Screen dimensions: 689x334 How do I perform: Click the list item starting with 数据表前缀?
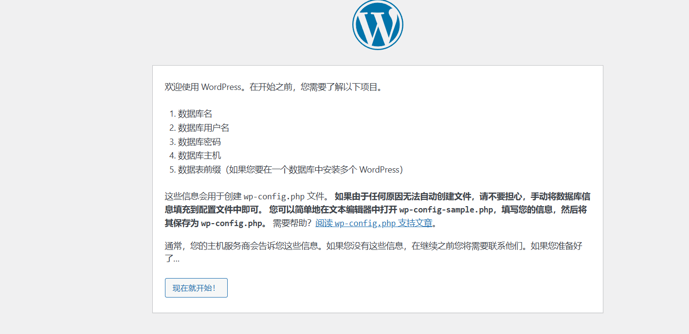coord(291,170)
